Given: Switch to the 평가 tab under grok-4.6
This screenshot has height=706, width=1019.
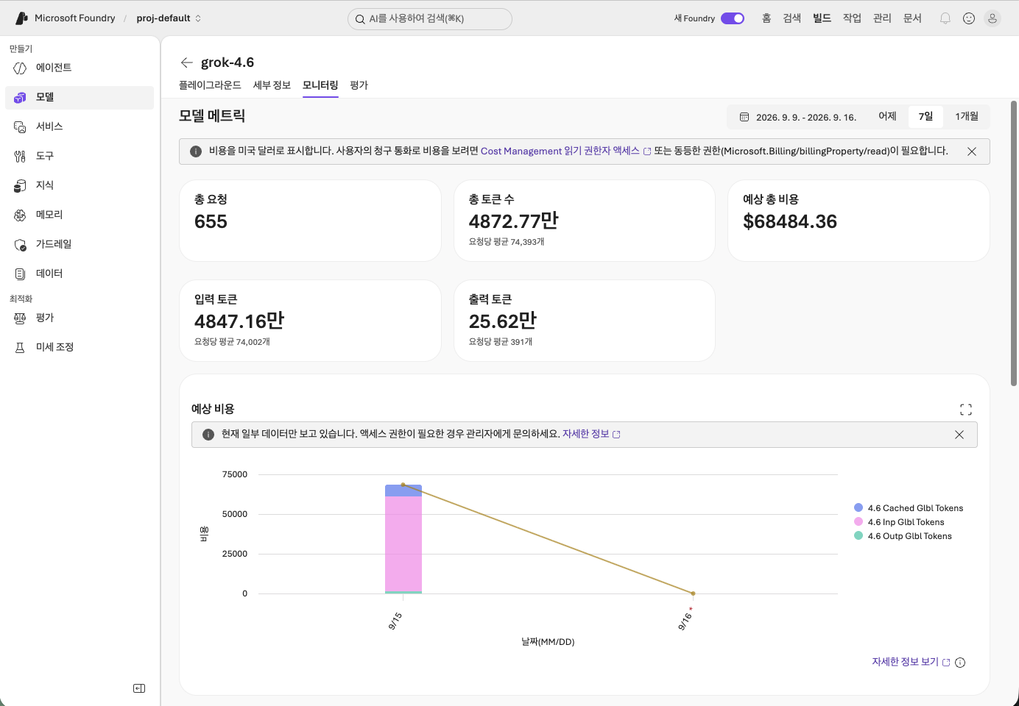Looking at the screenshot, I should pos(359,85).
